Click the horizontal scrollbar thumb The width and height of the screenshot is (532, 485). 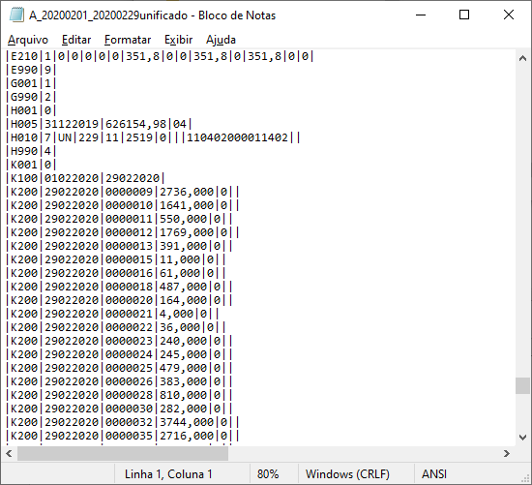[123, 453]
